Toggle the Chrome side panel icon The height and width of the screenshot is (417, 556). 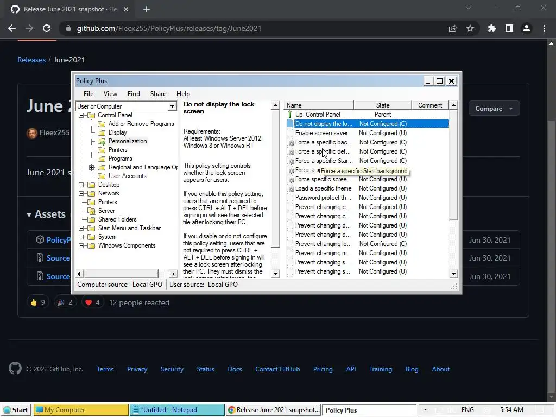point(509,28)
